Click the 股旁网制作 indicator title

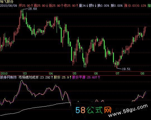pos(8,77)
